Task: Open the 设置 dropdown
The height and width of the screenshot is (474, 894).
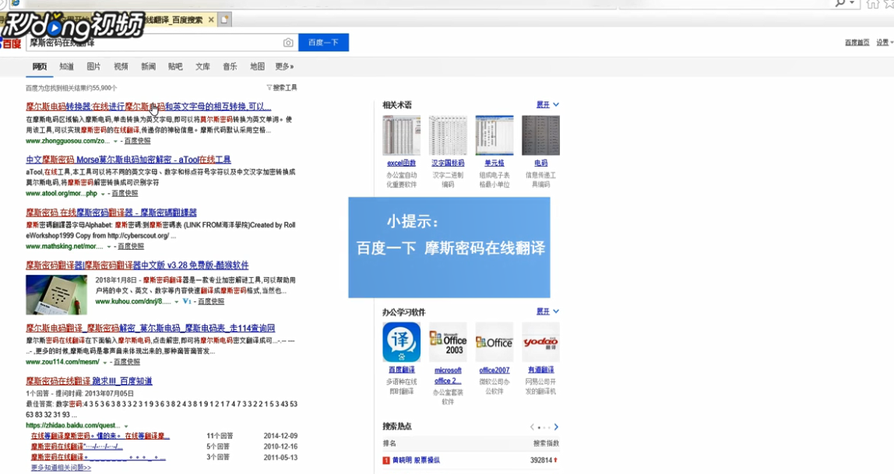Action: pos(884,43)
